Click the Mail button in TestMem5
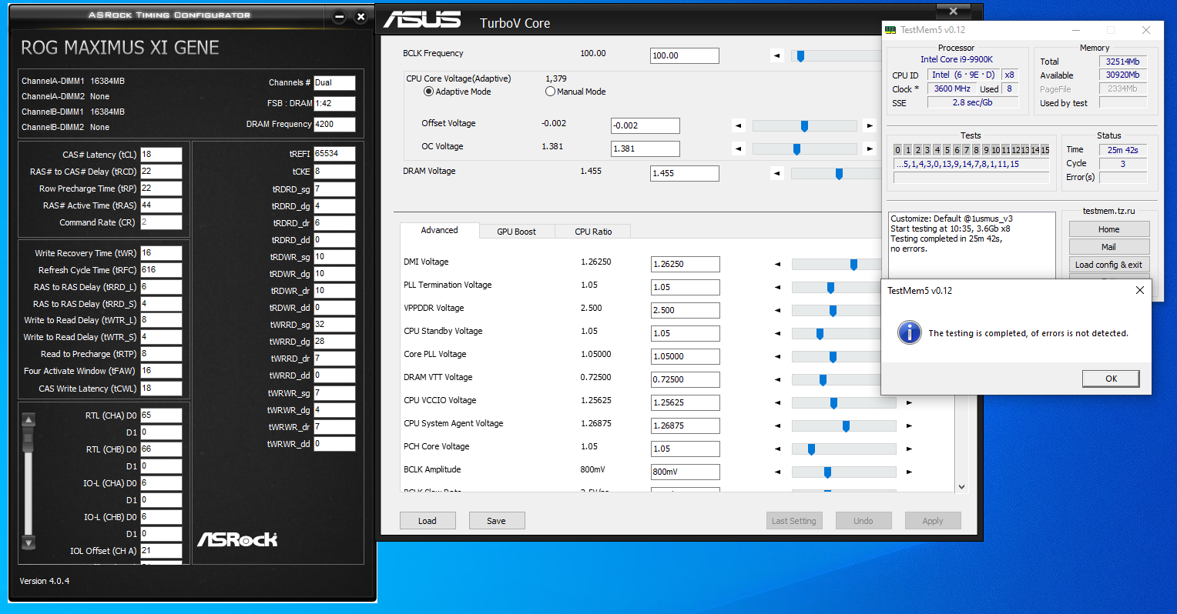 (x=1109, y=247)
